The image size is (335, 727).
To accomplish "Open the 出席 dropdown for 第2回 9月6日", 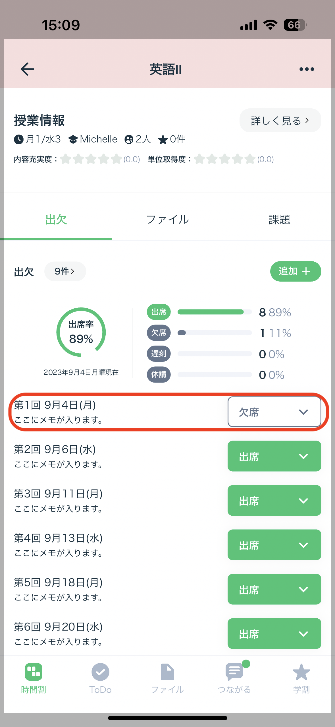I will click(x=274, y=456).
